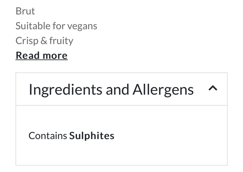The image size is (243, 172).
Task: Click the Ingredients and Allergens heading text
Action: coord(111,90)
